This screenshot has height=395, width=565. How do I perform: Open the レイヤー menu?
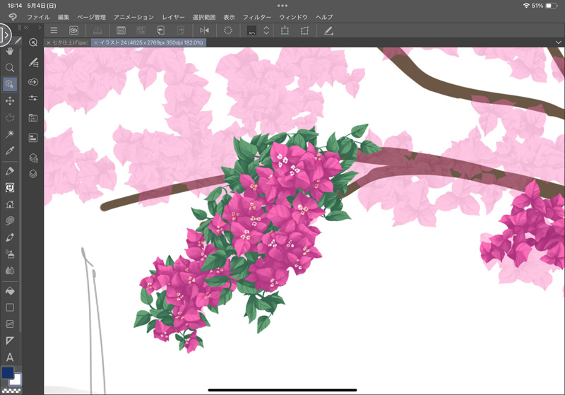173,16
